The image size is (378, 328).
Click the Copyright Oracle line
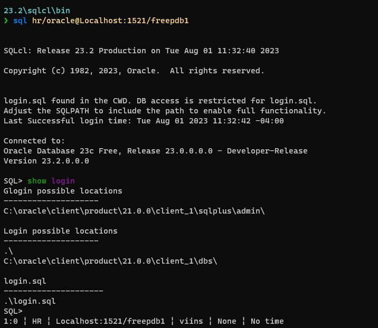134,71
